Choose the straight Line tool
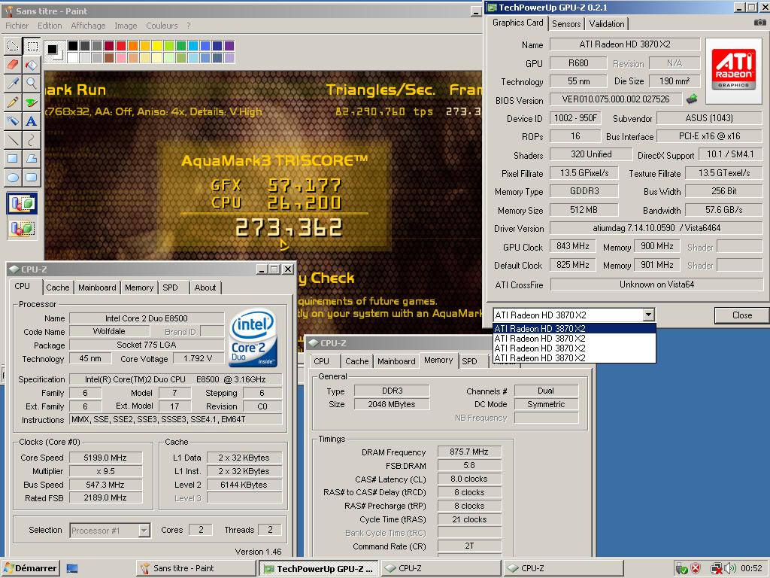This screenshot has width=770, height=578. (x=13, y=139)
